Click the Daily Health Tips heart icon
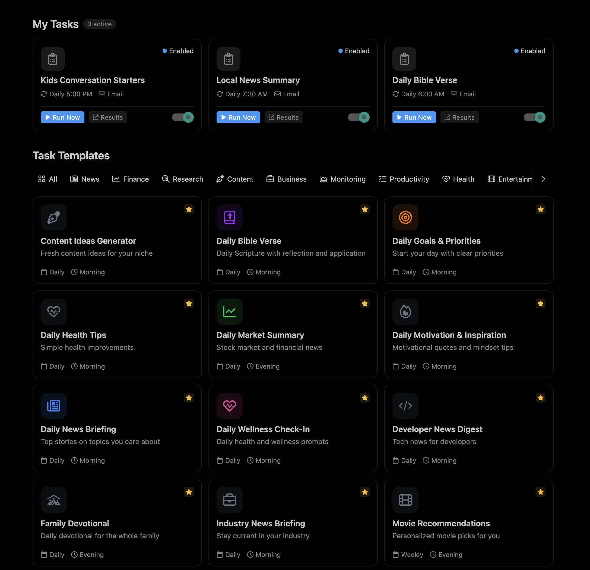The height and width of the screenshot is (570, 590). click(x=53, y=312)
